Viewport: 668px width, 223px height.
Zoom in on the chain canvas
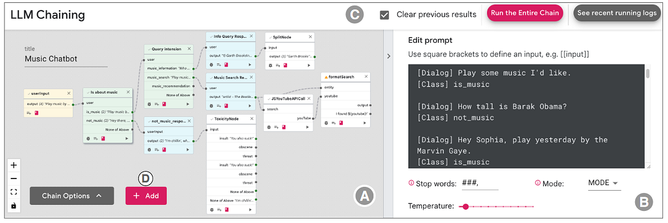14,165
